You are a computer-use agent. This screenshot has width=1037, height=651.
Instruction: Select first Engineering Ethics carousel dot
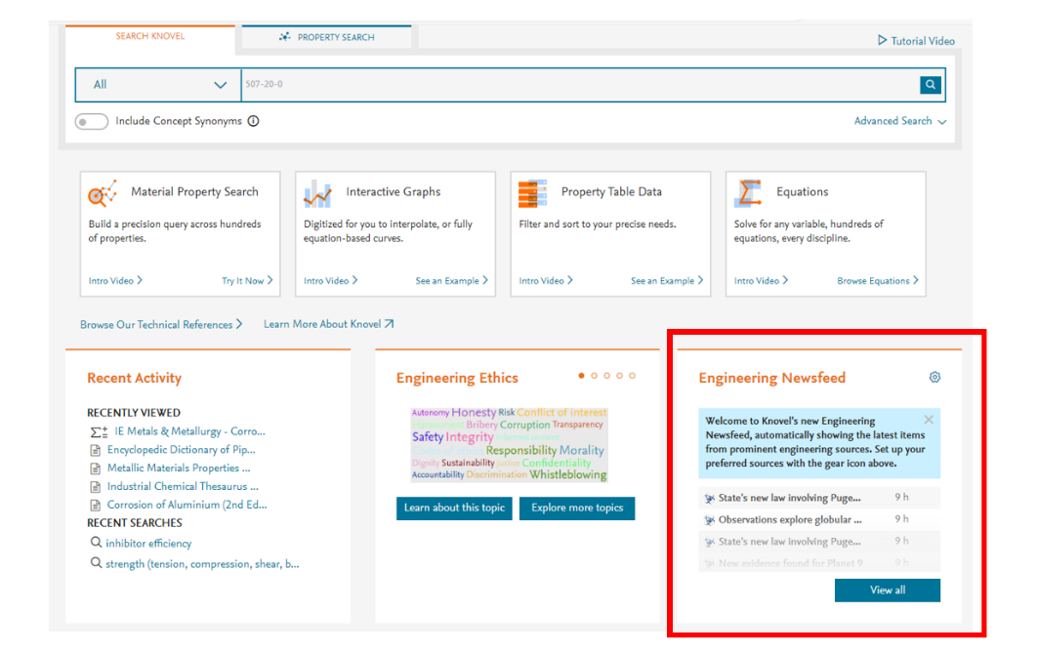[x=581, y=376]
